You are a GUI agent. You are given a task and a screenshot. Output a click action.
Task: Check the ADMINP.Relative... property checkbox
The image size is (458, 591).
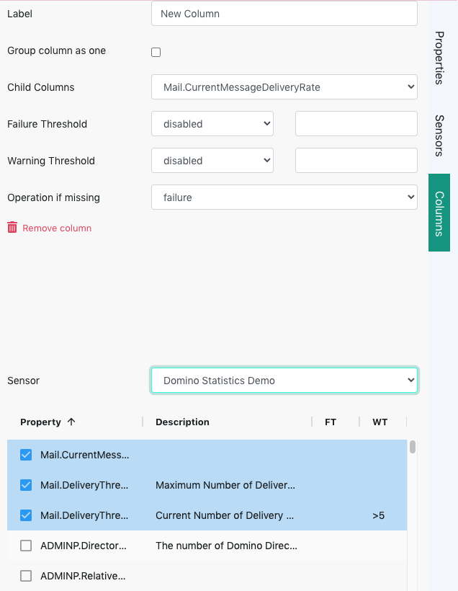coord(26,576)
